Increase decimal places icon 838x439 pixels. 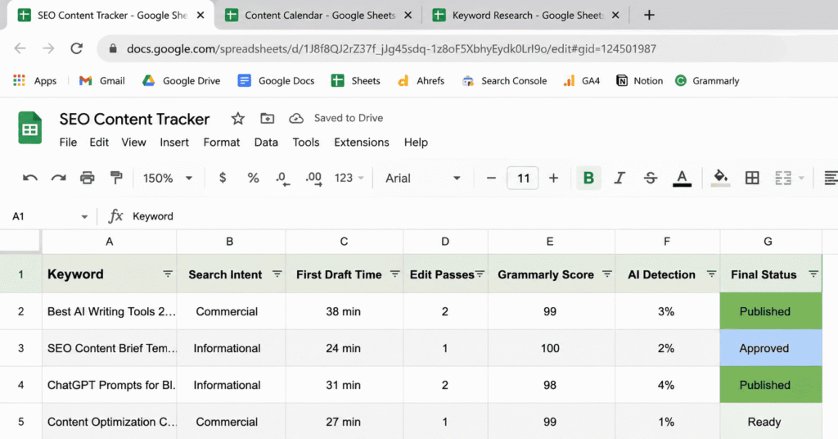coord(313,179)
